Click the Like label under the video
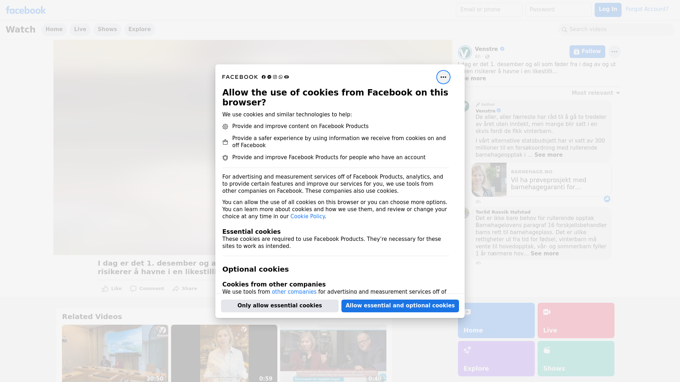680x382 pixels. click(x=116, y=289)
